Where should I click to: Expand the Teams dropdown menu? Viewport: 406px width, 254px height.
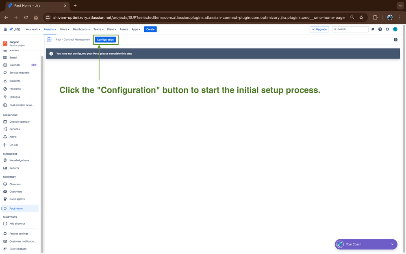point(98,29)
